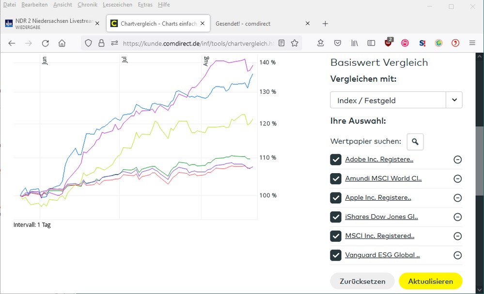Open the Index / Festgeld dropdown
The height and width of the screenshot is (294, 484).
396,100
